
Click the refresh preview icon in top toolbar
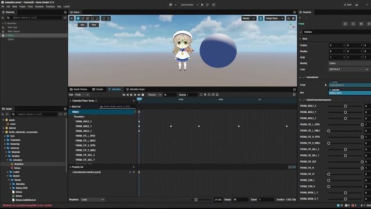pyautogui.click(x=208, y=5)
